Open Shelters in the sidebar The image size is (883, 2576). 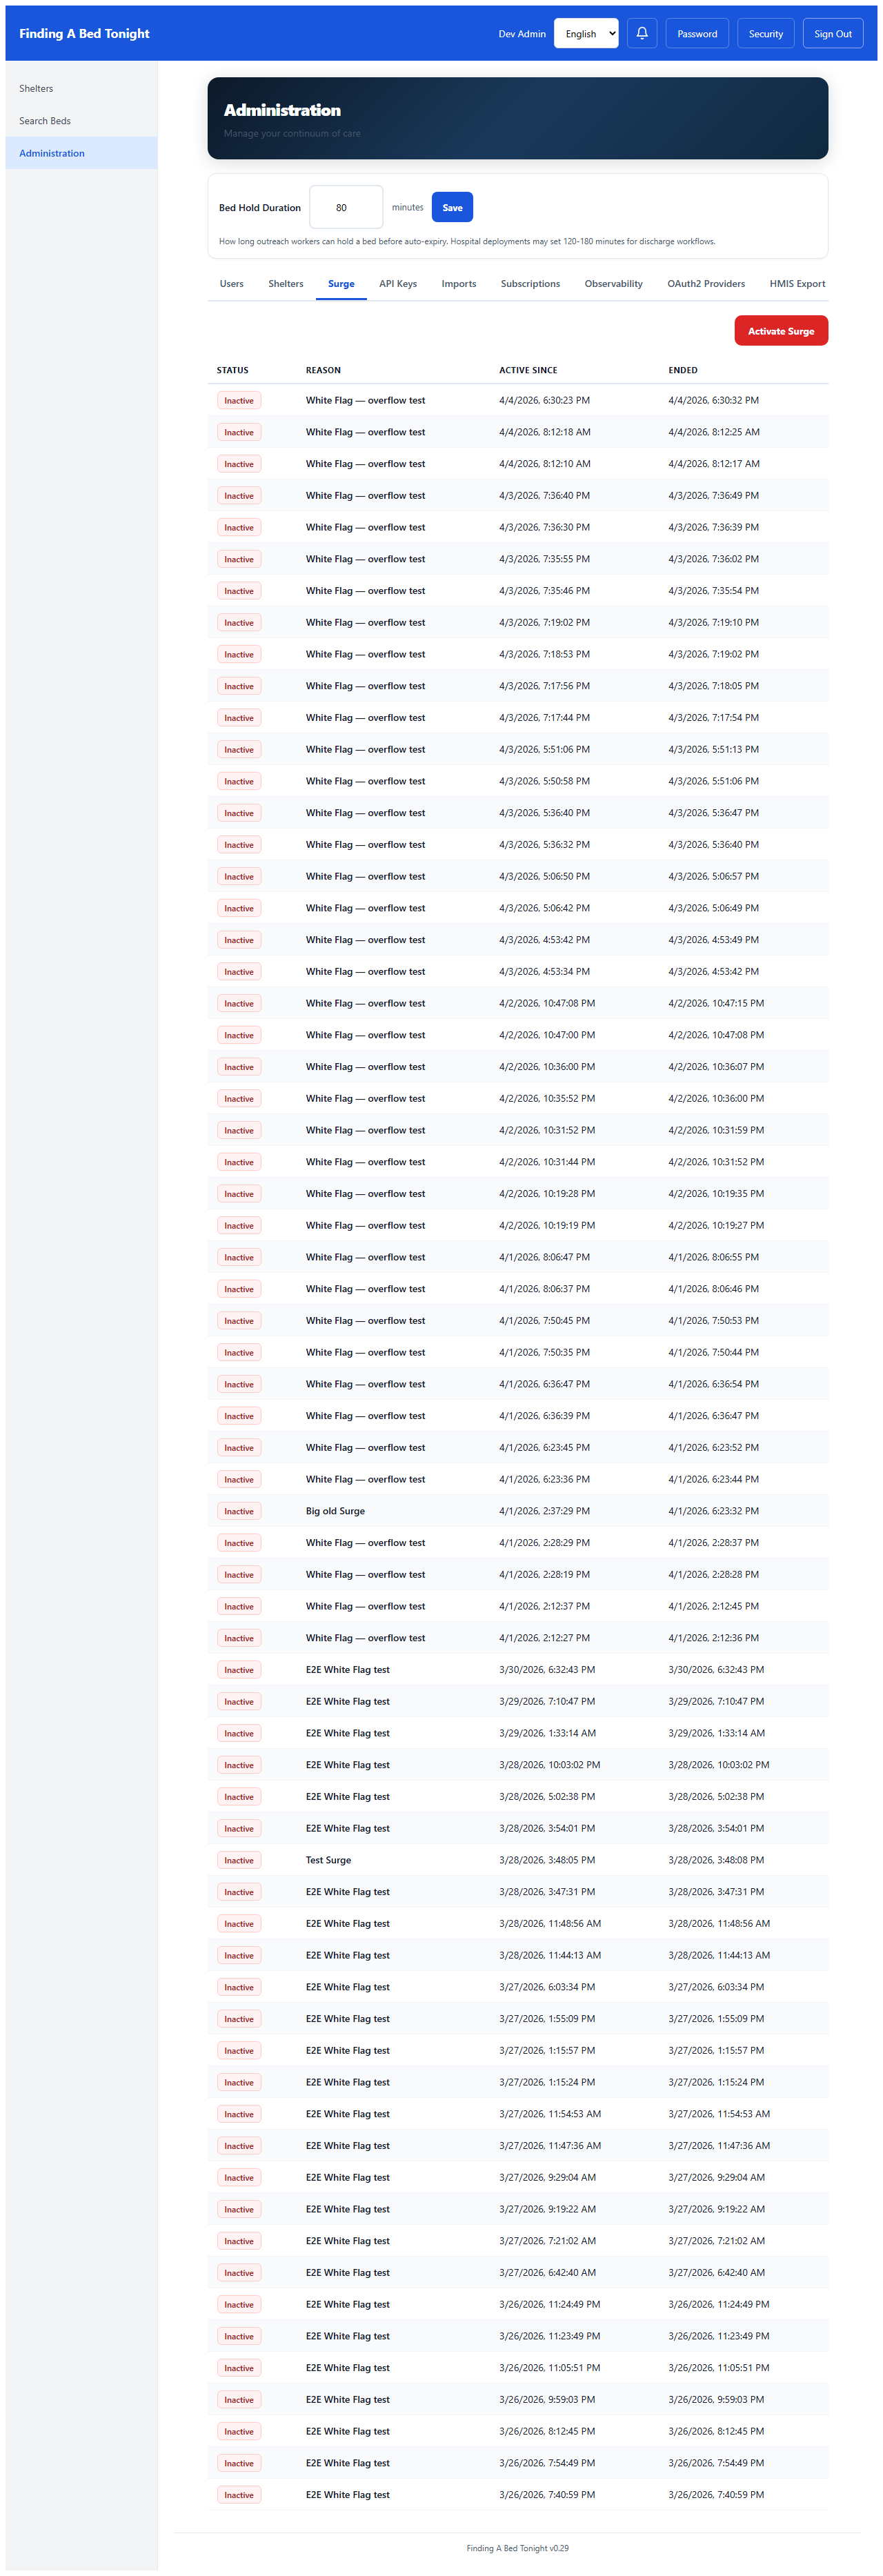point(36,89)
